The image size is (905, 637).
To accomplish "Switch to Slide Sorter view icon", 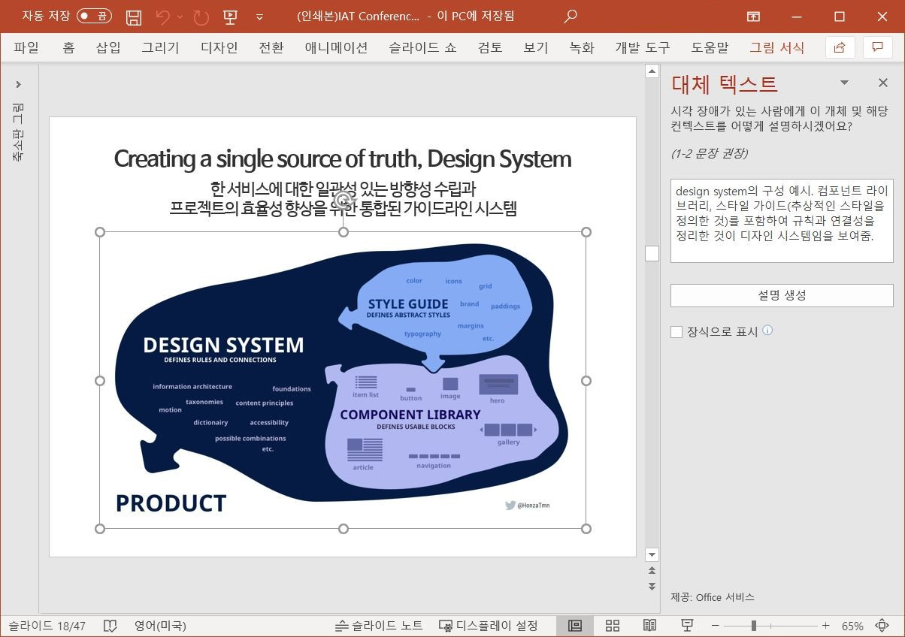I will pos(613,626).
